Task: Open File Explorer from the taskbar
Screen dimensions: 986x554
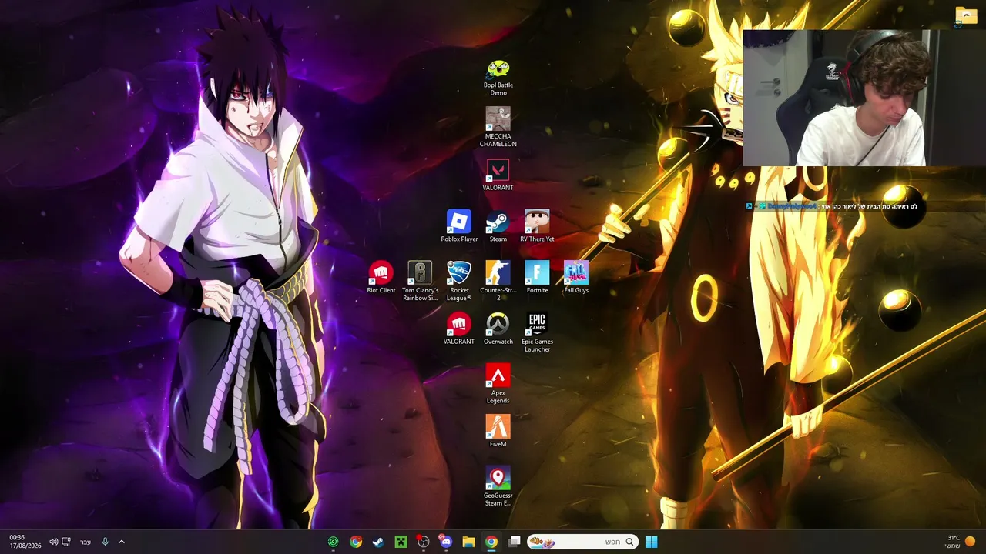Action: [x=468, y=542]
